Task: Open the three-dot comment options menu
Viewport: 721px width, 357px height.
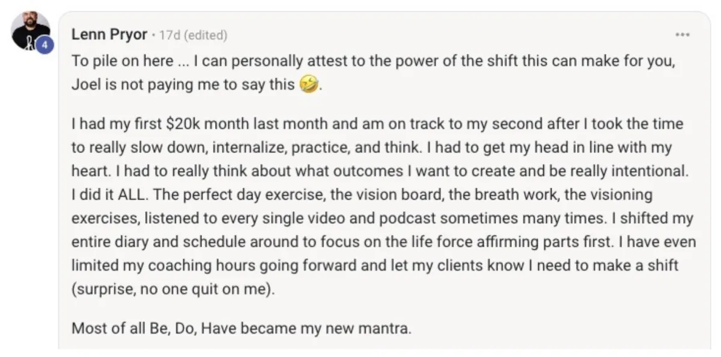Action: pyautogui.click(x=681, y=35)
